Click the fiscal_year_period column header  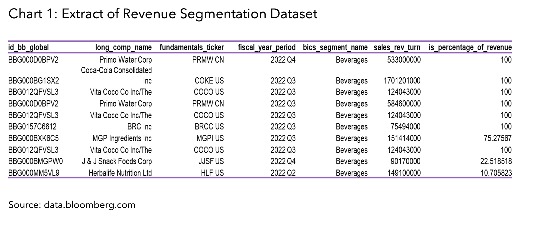point(267,47)
